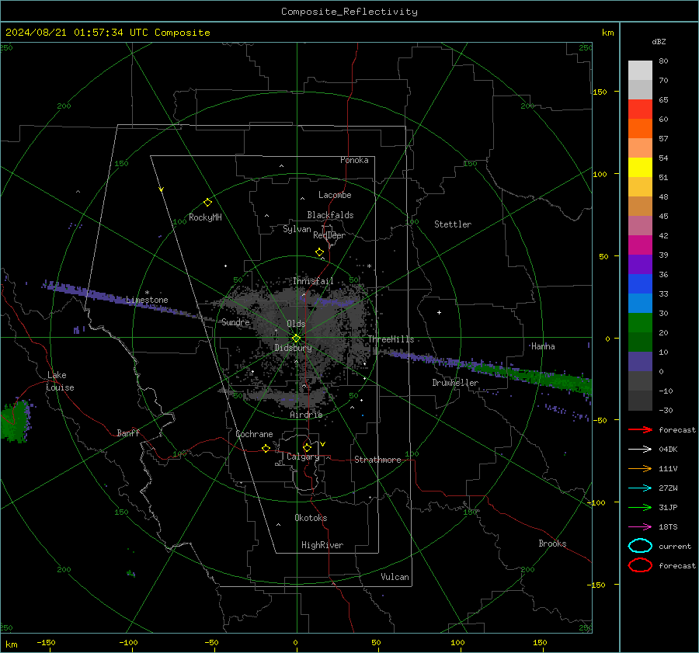Select the yellow 54 dBZ color swatch
The width and height of the screenshot is (699, 653).
[x=640, y=167]
